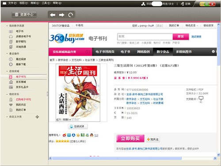Click the search input field
The width and height of the screenshot is (221, 166).
[145, 37]
